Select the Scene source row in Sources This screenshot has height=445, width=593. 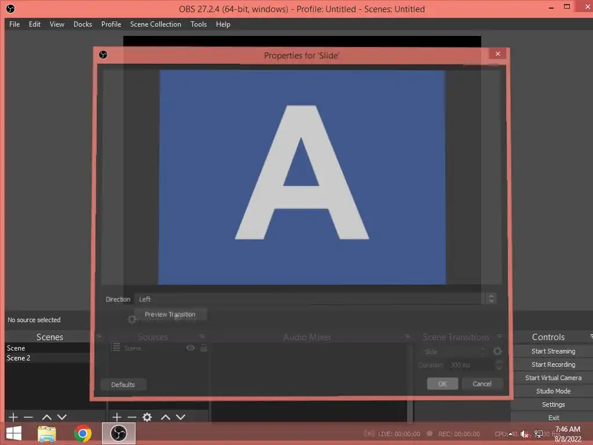coord(159,348)
